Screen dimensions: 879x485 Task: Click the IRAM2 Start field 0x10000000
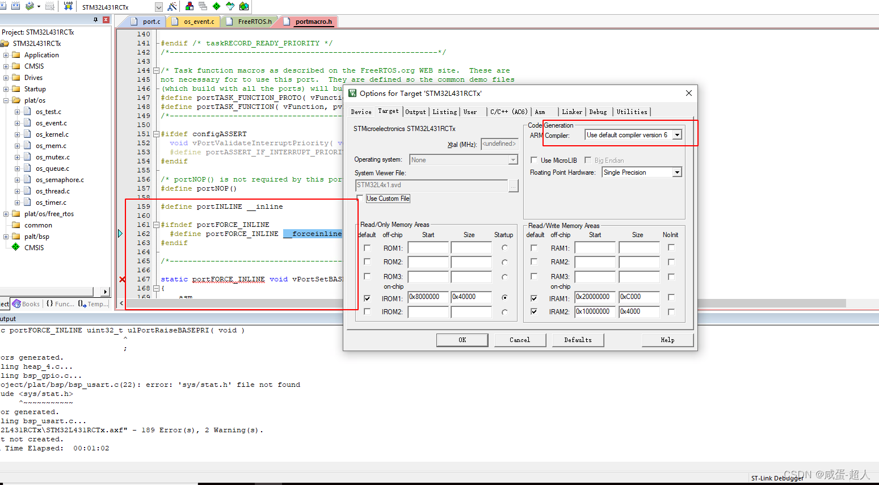[595, 311]
